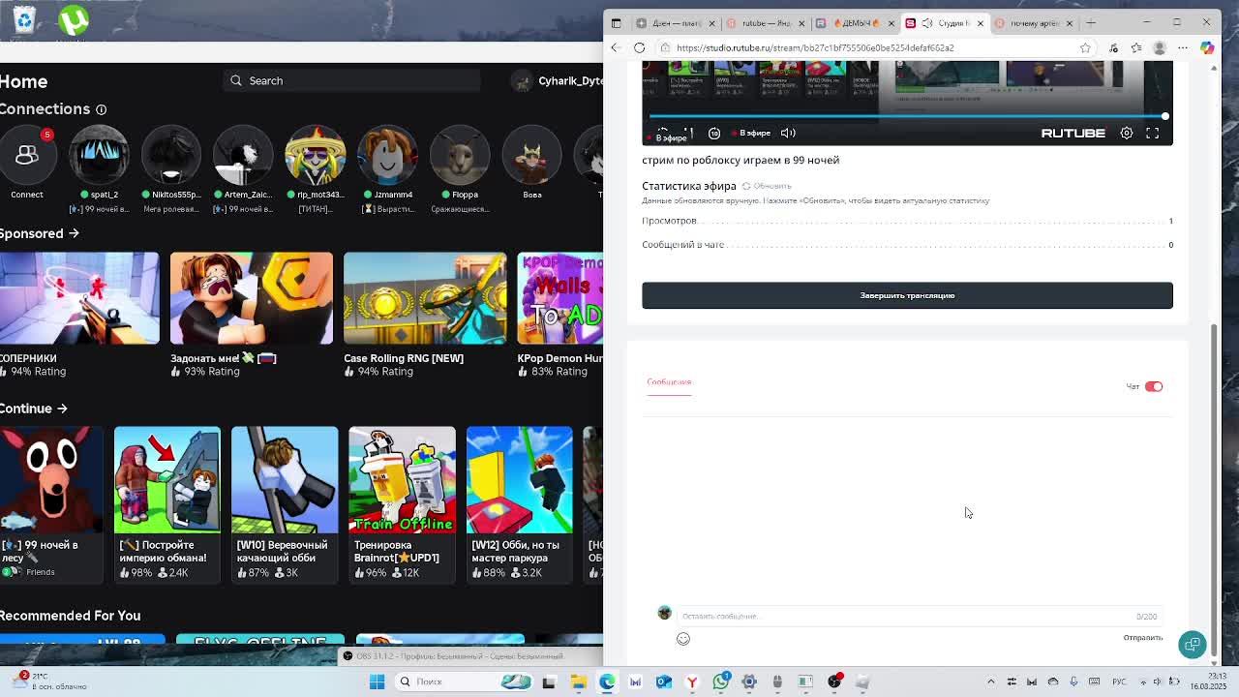Expand the Continue section arrow
Image resolution: width=1239 pixels, height=697 pixels.
tap(62, 409)
